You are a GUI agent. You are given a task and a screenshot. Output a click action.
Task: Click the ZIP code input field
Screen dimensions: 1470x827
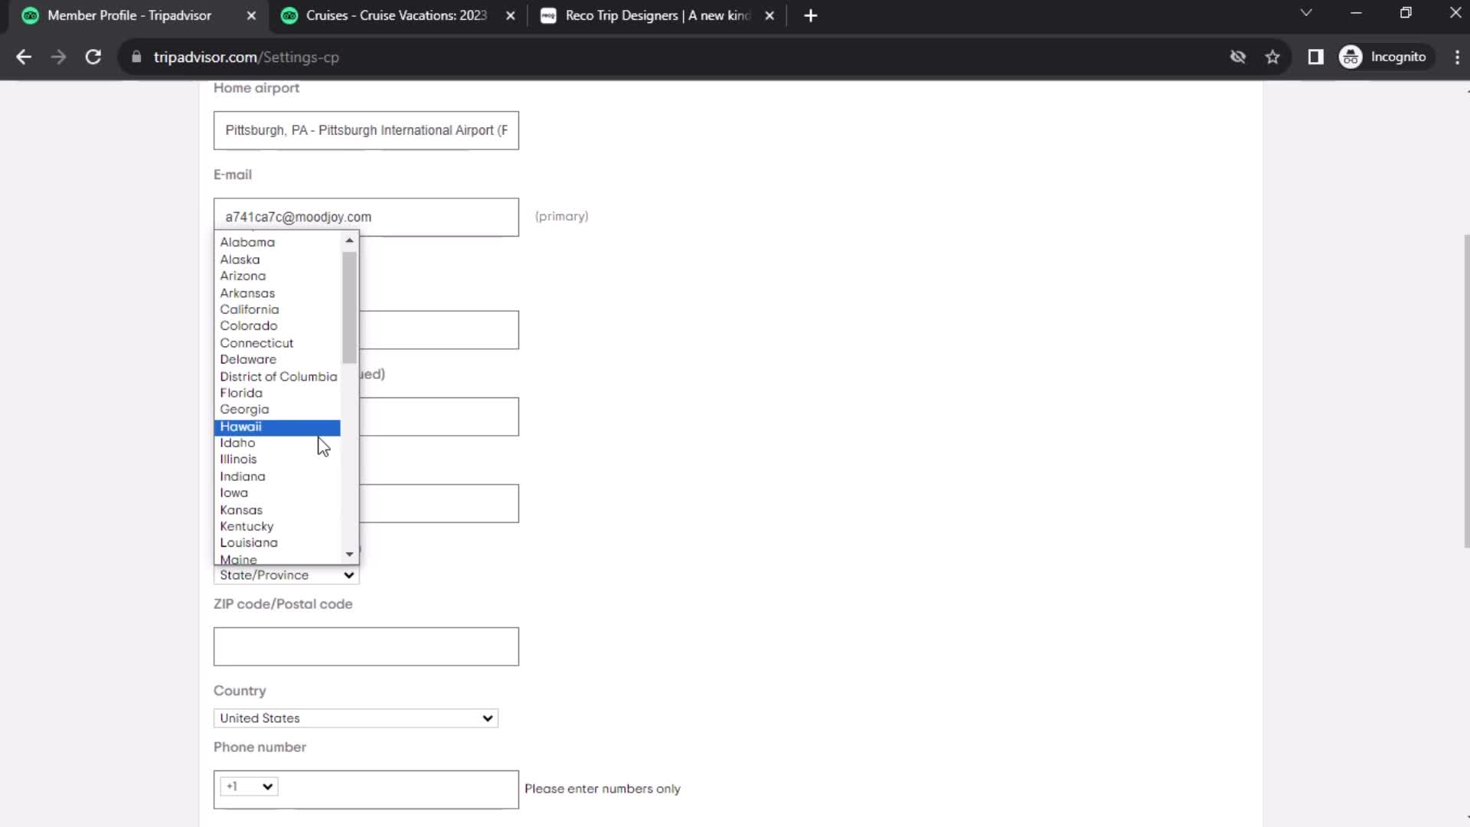365,646
